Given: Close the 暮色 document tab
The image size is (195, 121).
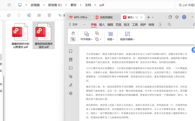Looking at the screenshot, I should (141, 17).
